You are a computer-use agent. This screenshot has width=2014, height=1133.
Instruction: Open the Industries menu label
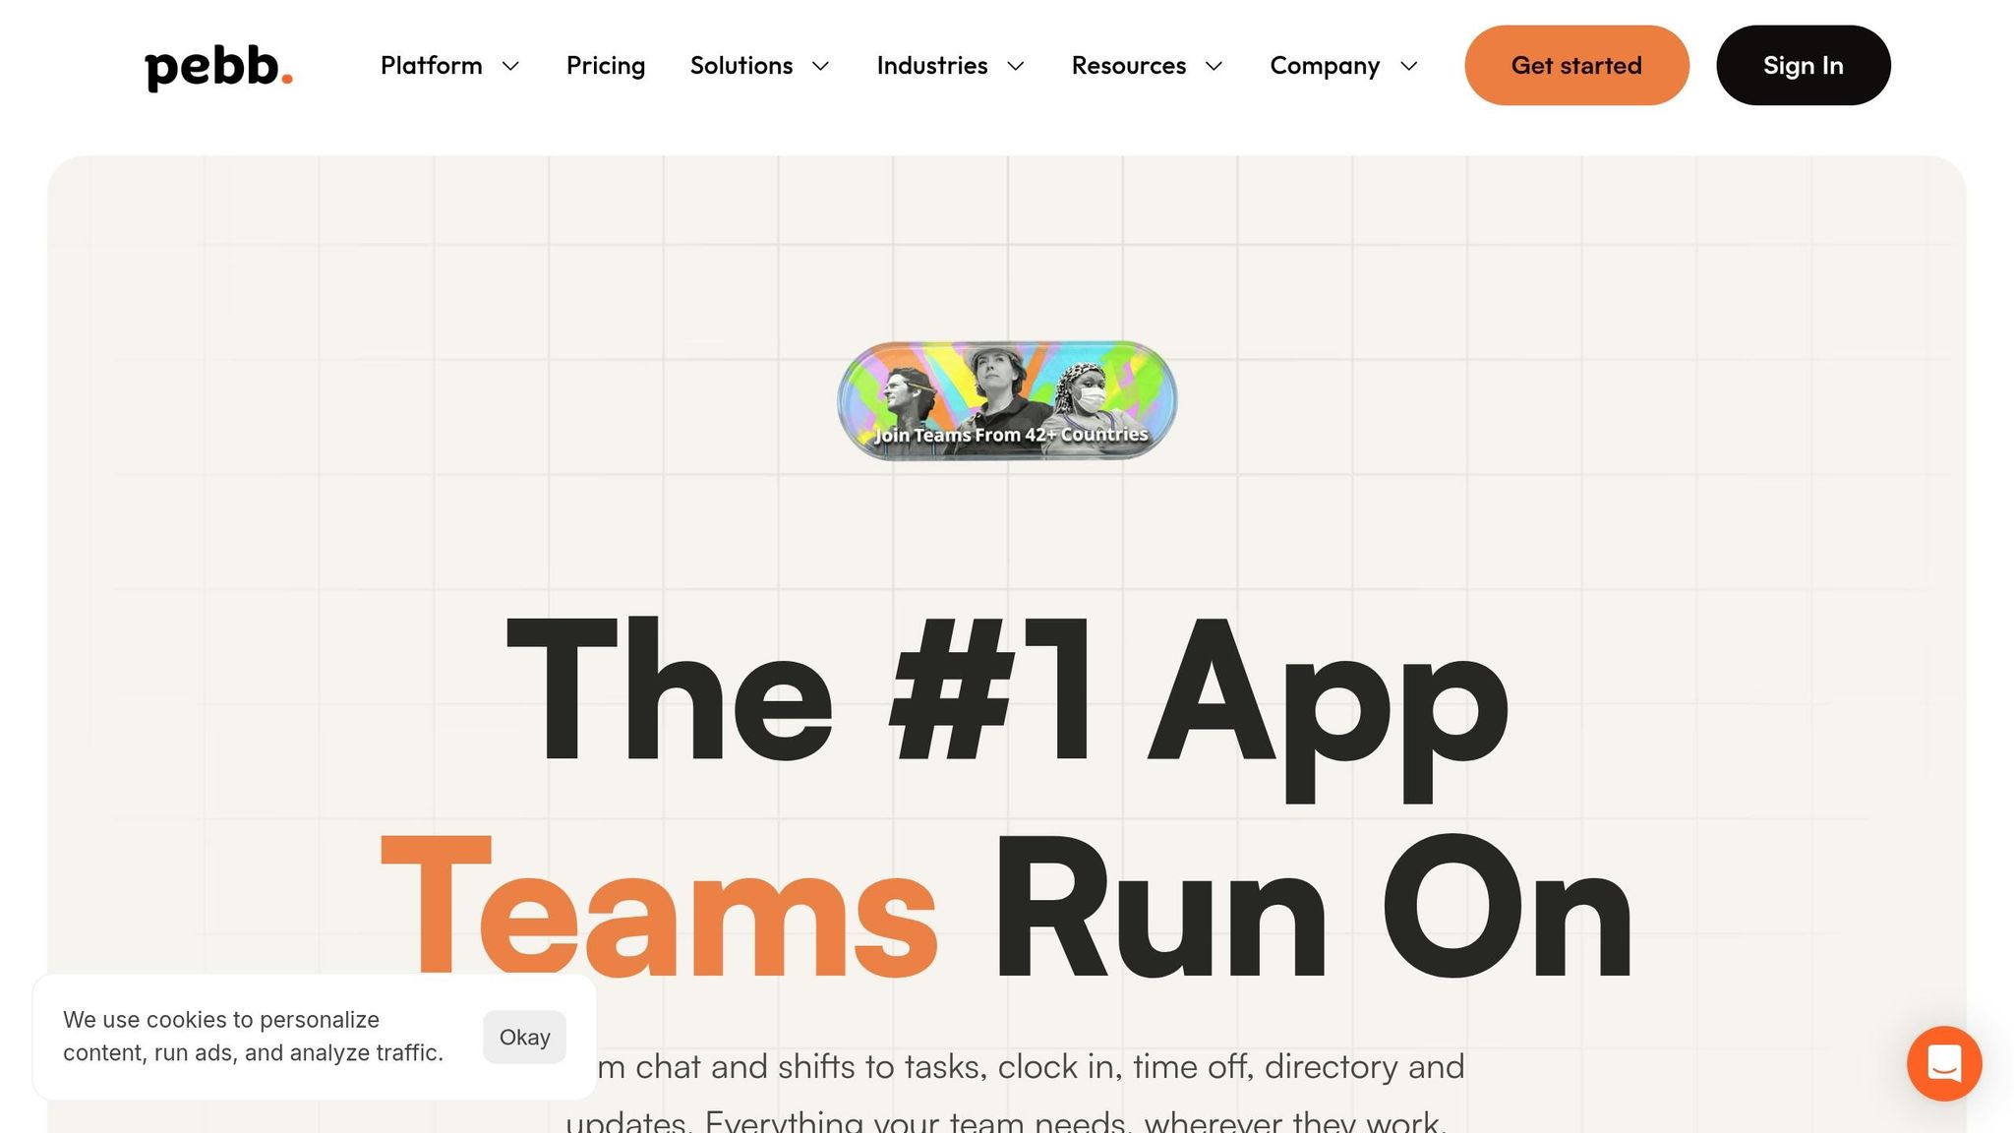(x=931, y=66)
